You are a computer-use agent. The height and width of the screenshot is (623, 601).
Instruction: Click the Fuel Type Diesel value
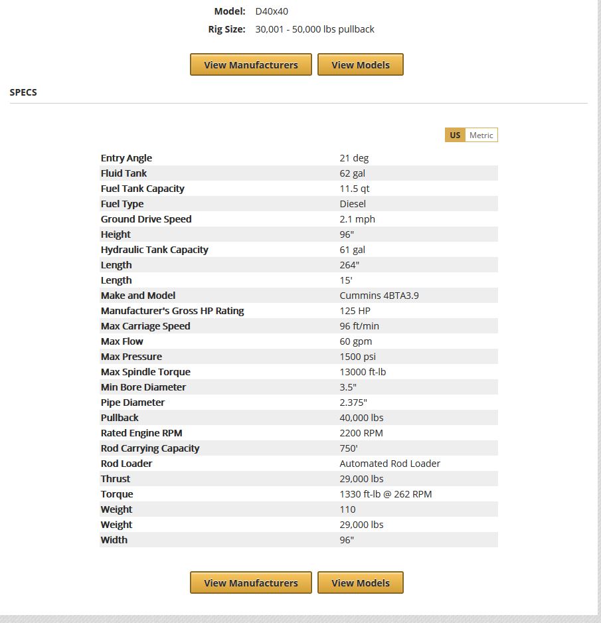pos(353,204)
